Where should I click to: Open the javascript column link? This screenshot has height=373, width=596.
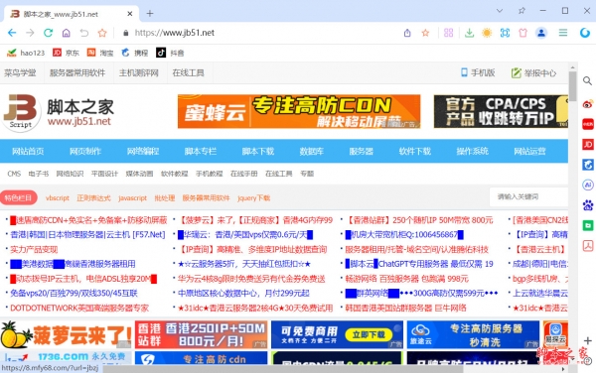[x=132, y=198]
